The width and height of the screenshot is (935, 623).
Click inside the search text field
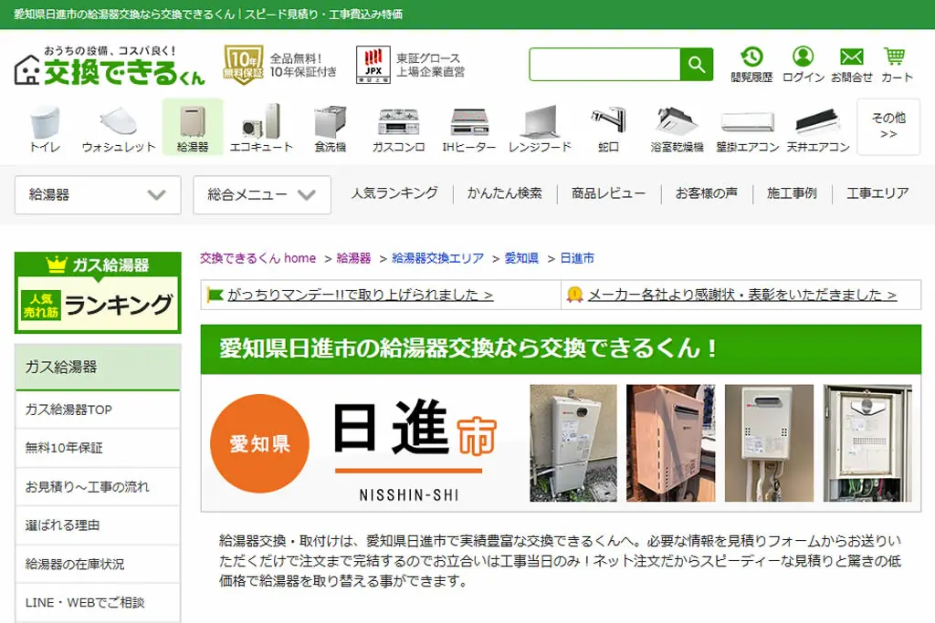604,65
